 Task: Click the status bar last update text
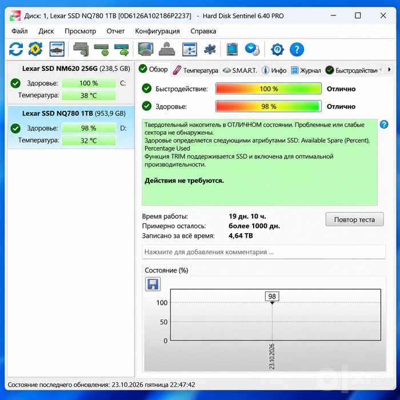[101, 385]
